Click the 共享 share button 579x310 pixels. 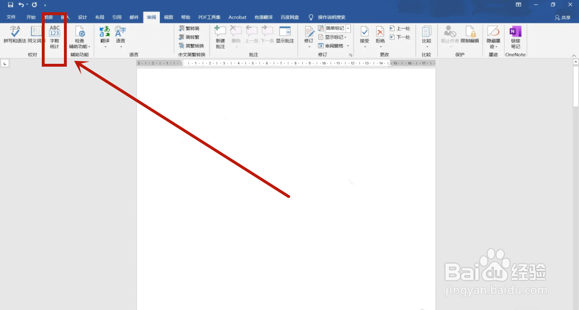coord(563,18)
